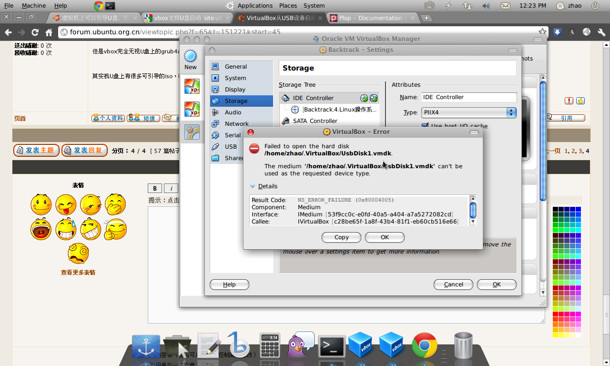Screen dimensions: 610x366
Task: Select first Windows XP virtual machine
Action: 192,86
